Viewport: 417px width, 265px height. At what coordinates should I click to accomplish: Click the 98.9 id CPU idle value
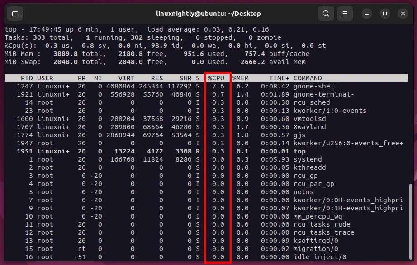(159, 46)
